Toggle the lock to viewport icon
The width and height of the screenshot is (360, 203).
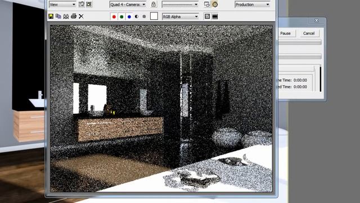(154, 4)
